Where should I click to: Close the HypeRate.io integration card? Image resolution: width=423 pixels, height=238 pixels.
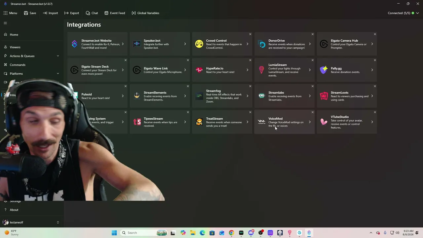250,60
